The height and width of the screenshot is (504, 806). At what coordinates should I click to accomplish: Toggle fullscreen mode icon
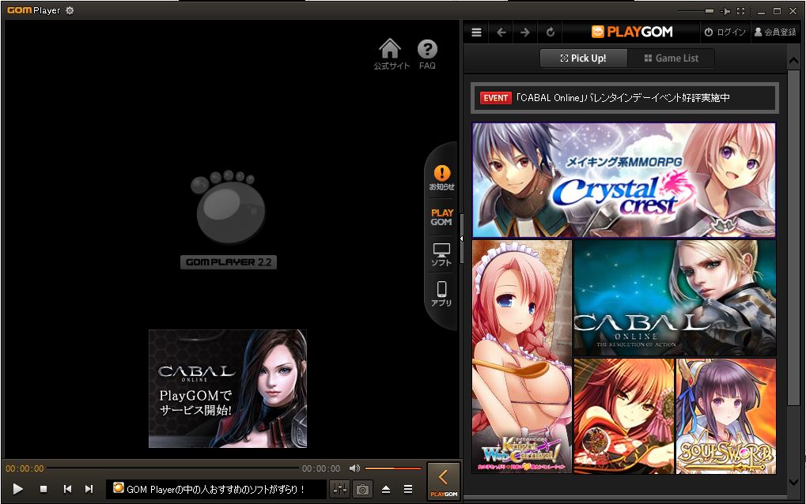pos(740,11)
